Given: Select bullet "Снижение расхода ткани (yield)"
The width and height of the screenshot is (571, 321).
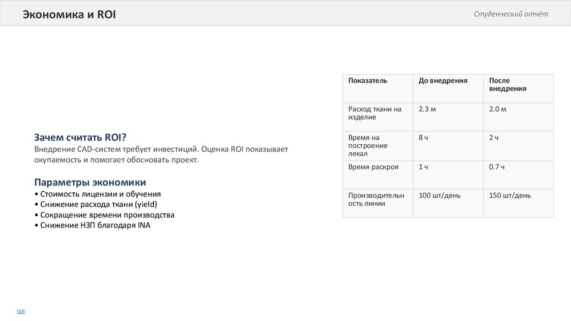Looking at the screenshot, I should 95,205.
